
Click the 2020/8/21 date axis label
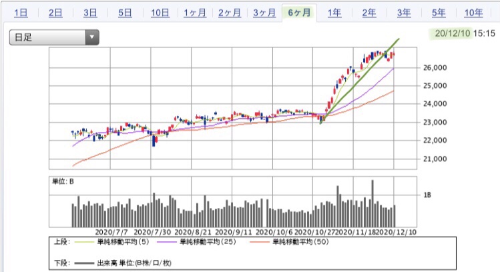(193, 232)
